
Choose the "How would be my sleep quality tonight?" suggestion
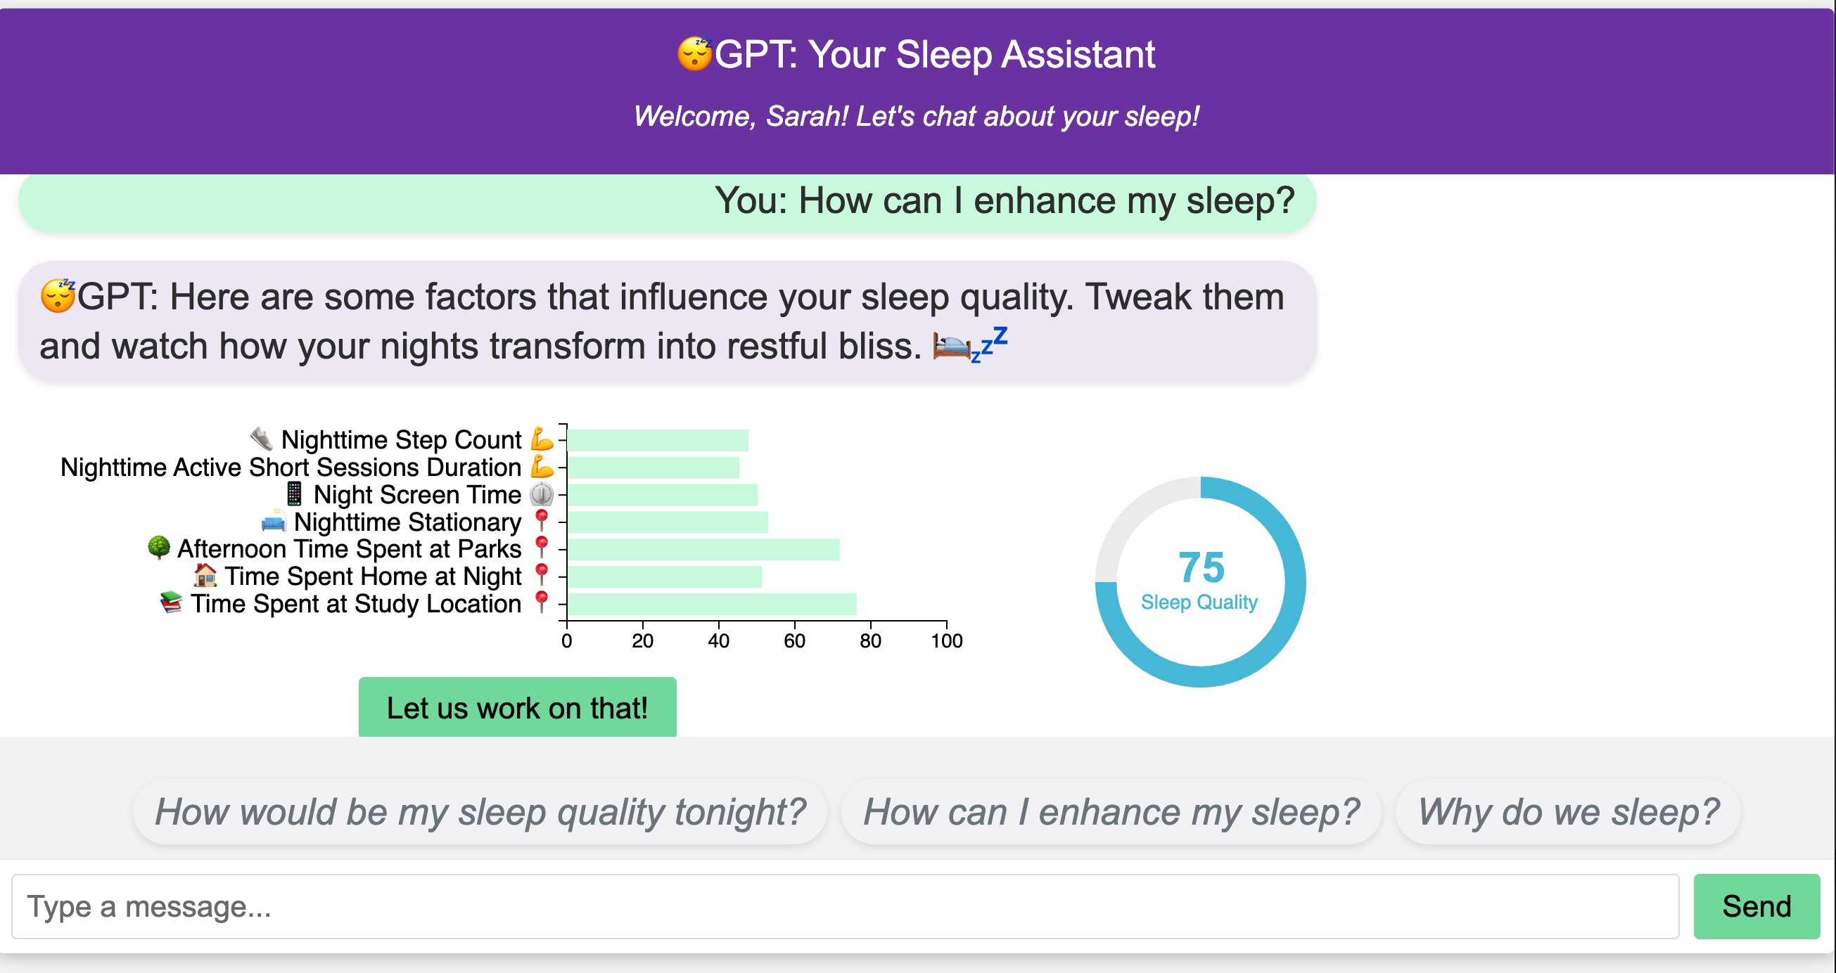coord(480,812)
